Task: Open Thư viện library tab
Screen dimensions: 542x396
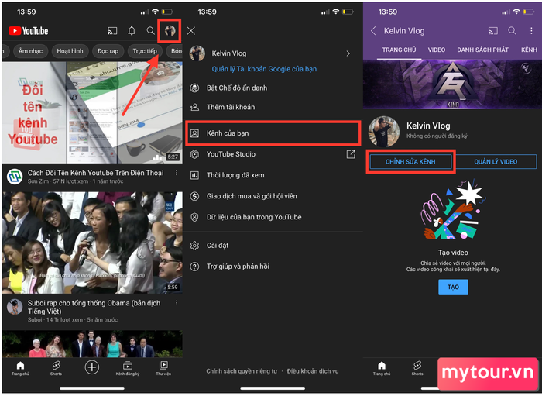Action: pos(163,368)
